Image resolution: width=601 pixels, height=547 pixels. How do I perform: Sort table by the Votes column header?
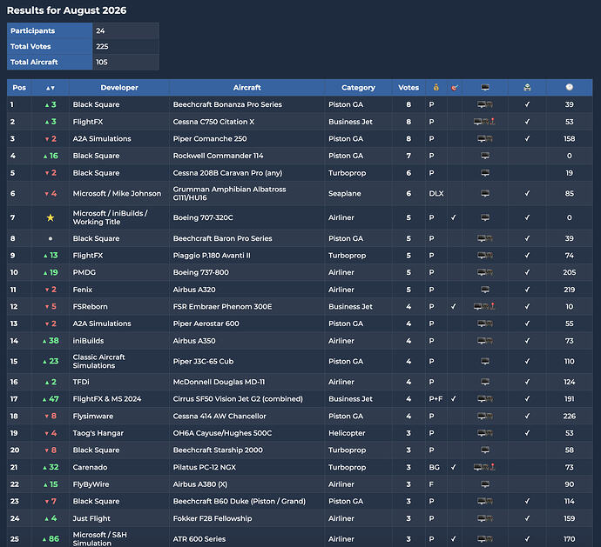click(x=409, y=88)
